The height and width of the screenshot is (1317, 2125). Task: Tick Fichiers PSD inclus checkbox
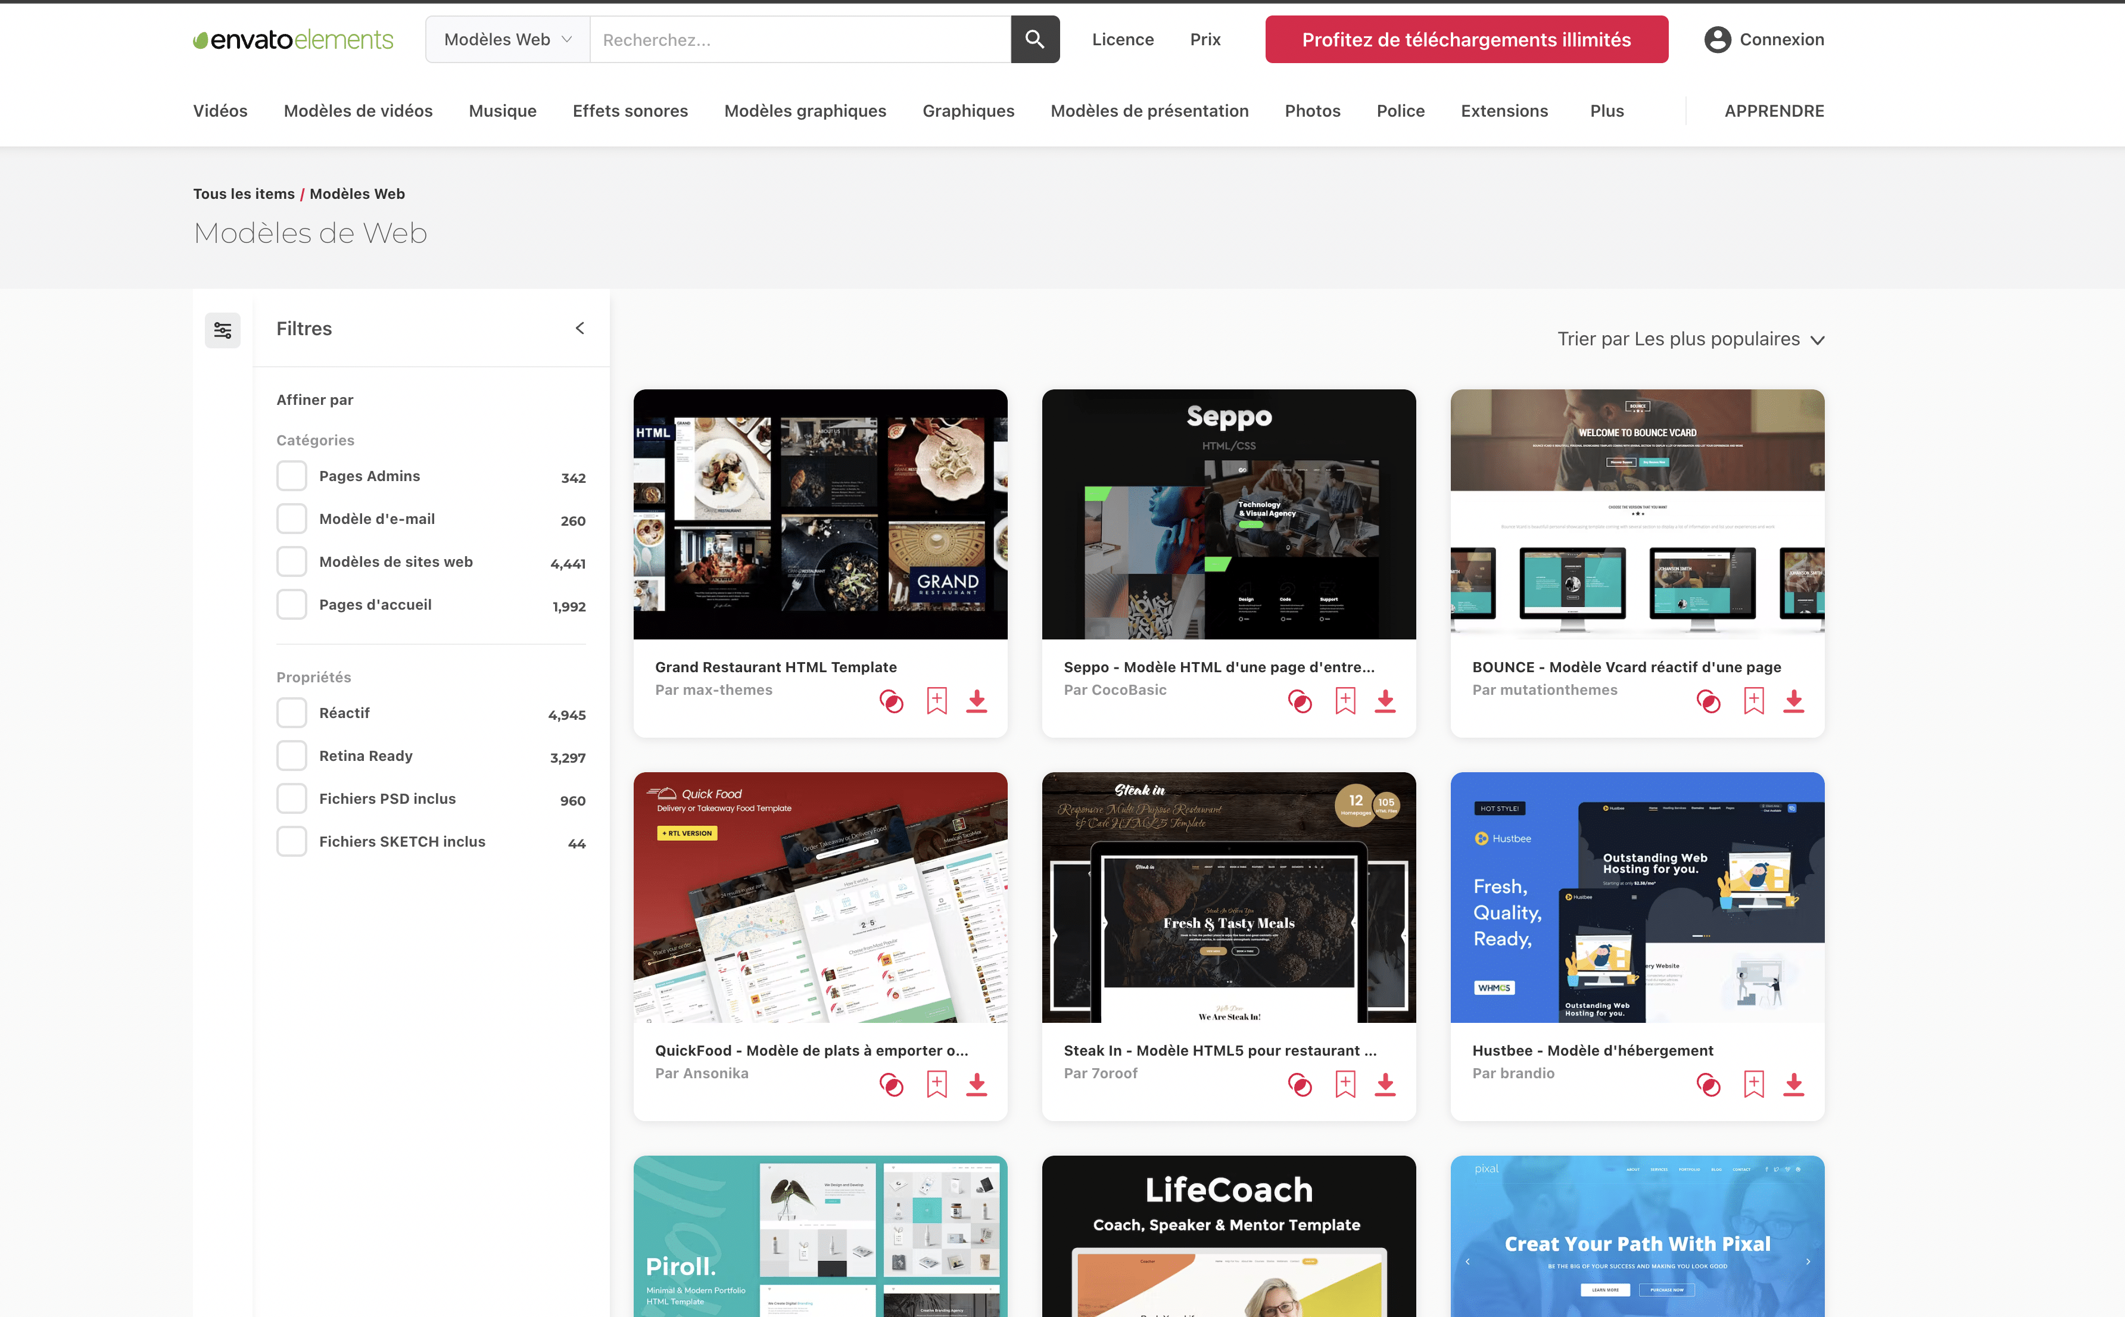(292, 799)
